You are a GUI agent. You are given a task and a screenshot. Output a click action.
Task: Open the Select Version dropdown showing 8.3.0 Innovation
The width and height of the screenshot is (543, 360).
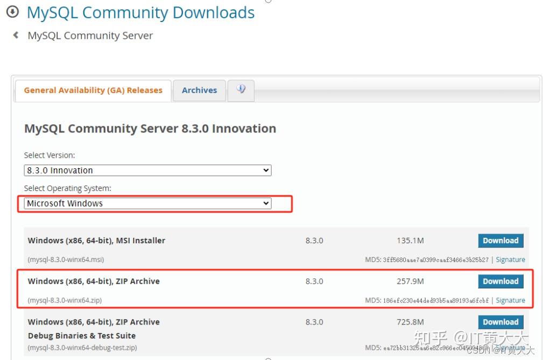[x=147, y=170]
